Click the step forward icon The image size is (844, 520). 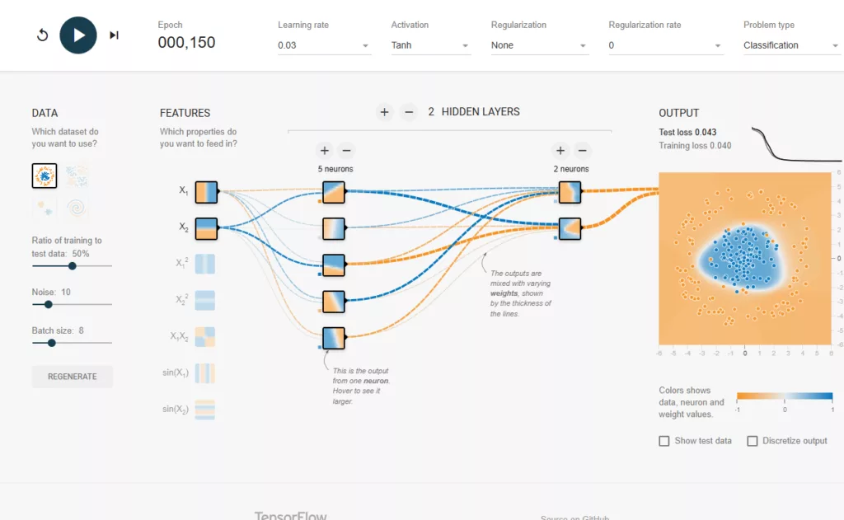click(x=114, y=35)
